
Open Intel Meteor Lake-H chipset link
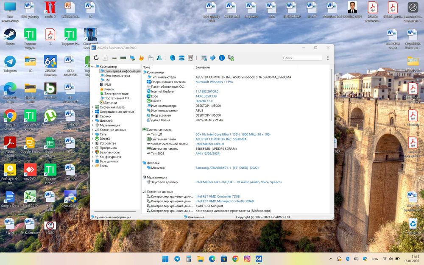[210, 144]
